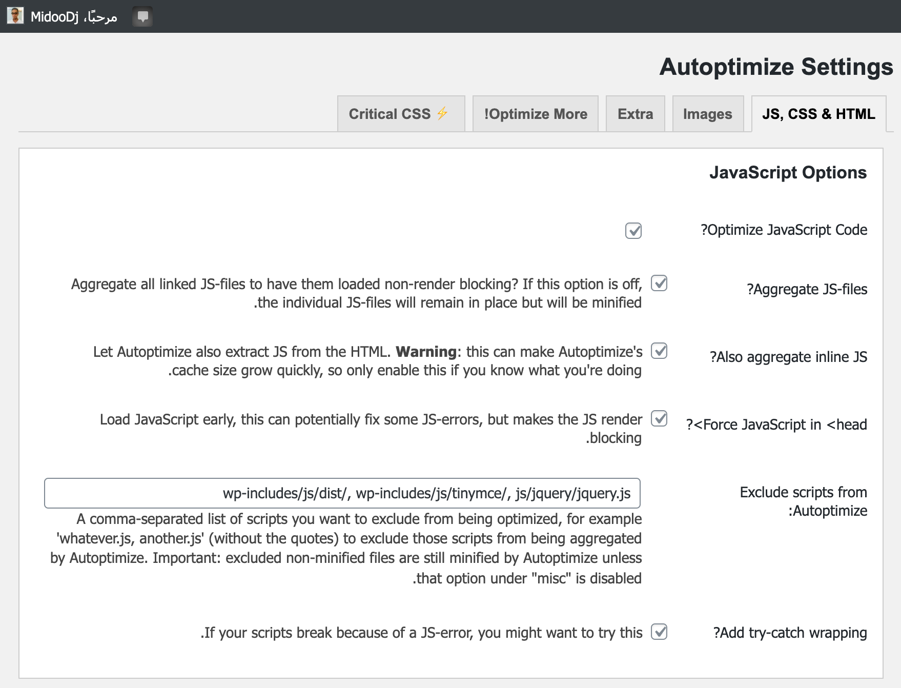This screenshot has width=901, height=688.
Task: Toggle the Aggregate JS-files checkbox
Action: [x=659, y=283]
